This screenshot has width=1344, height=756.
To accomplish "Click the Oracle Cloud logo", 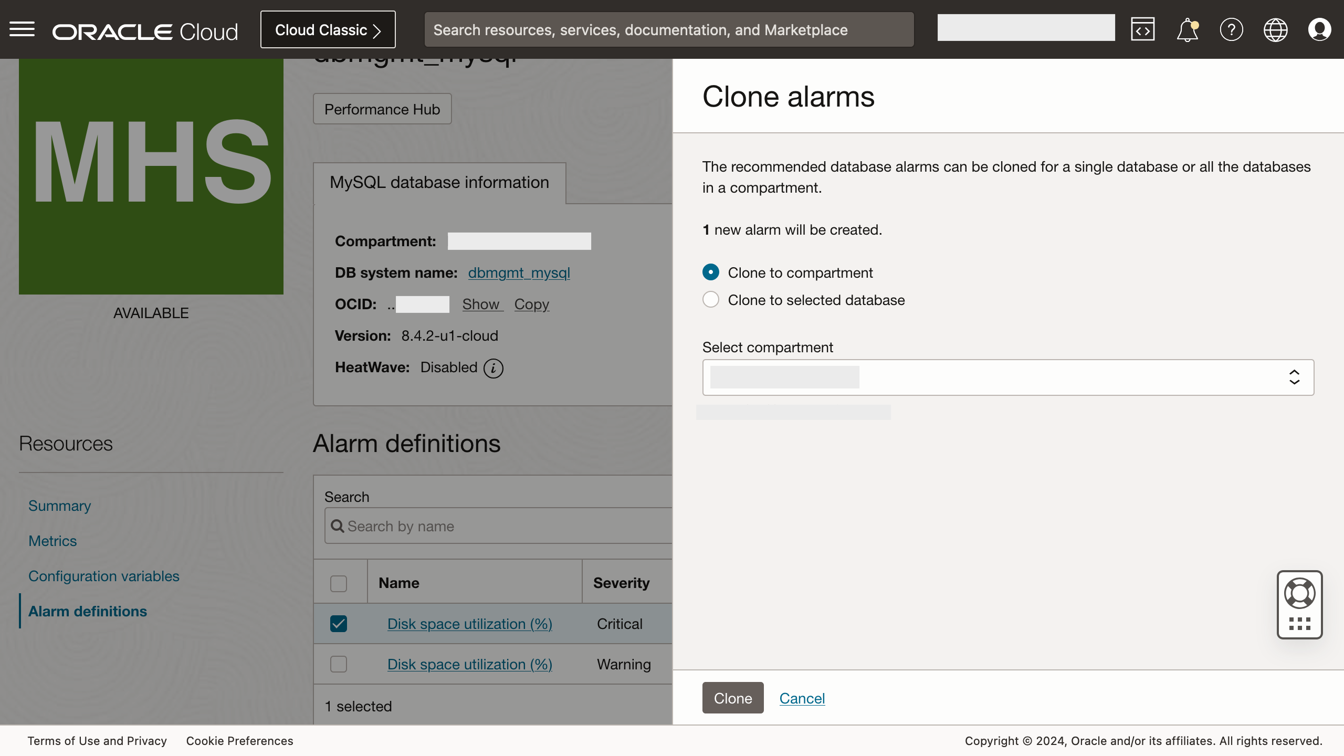I will [144, 30].
